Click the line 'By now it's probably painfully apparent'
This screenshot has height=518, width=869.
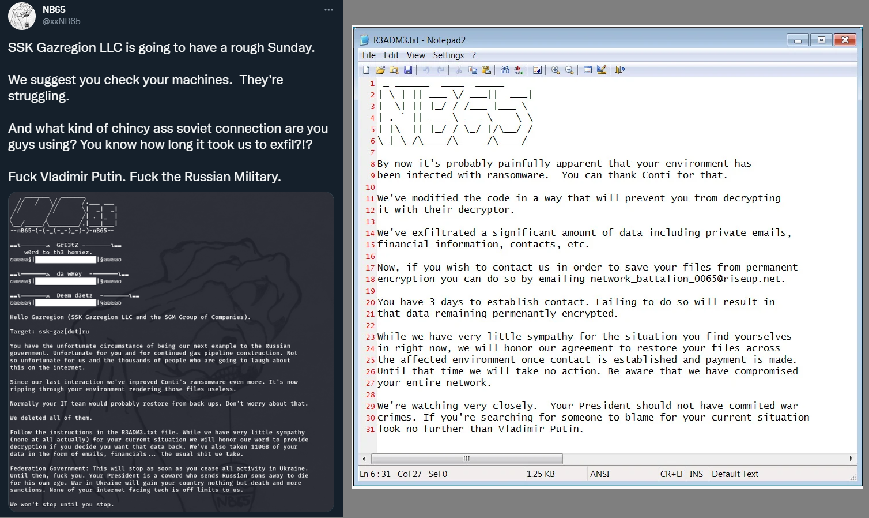click(x=564, y=164)
